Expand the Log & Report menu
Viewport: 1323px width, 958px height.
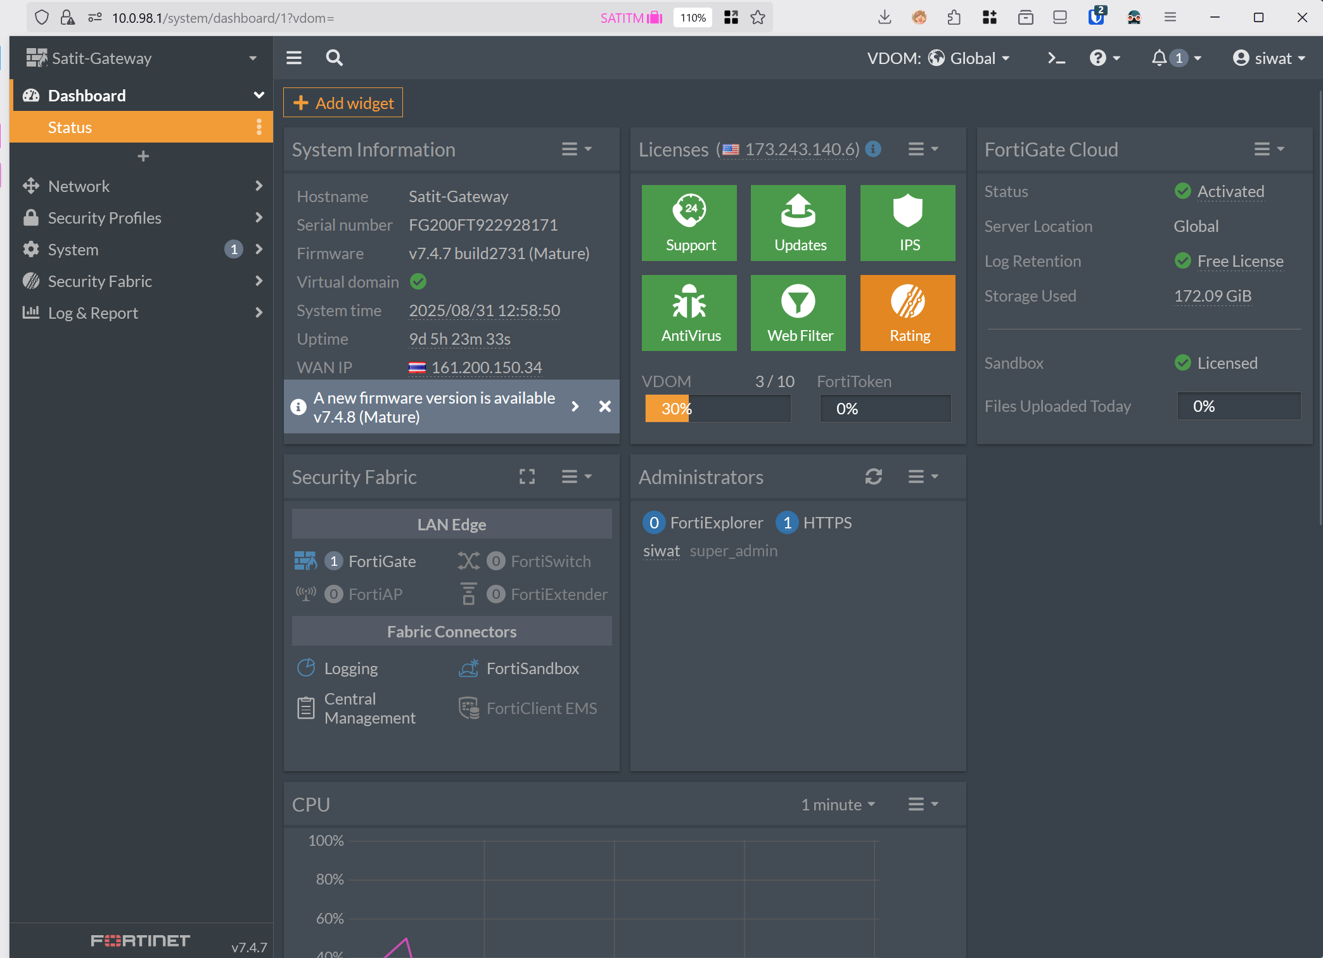[x=141, y=313]
